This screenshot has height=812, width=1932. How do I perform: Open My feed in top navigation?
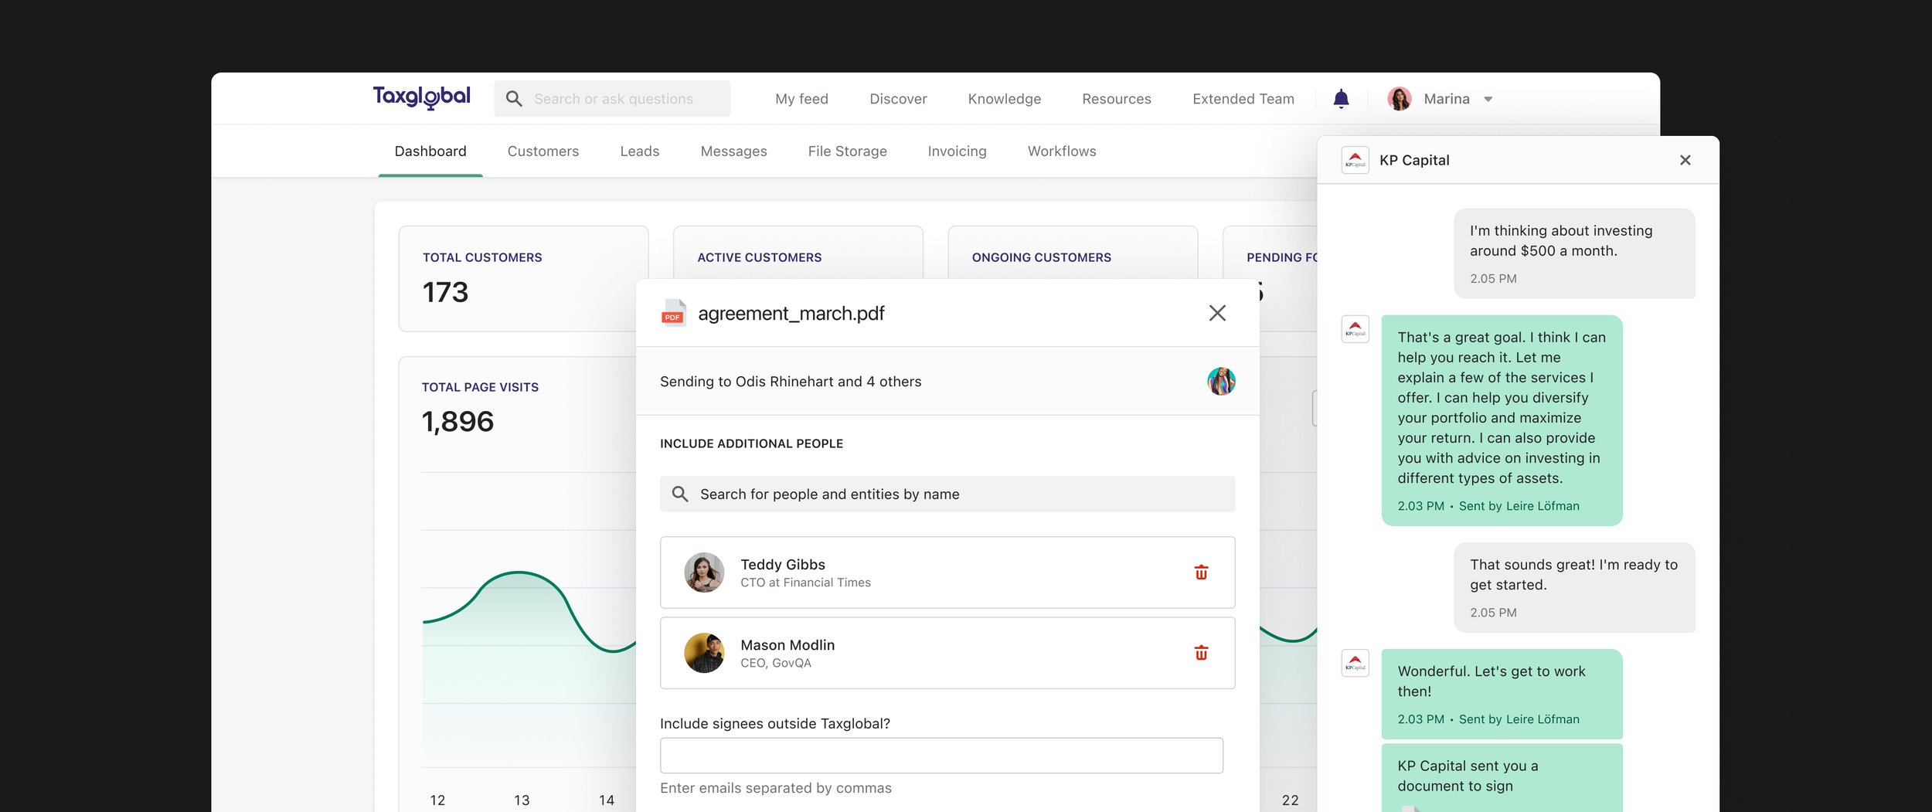pos(801,99)
